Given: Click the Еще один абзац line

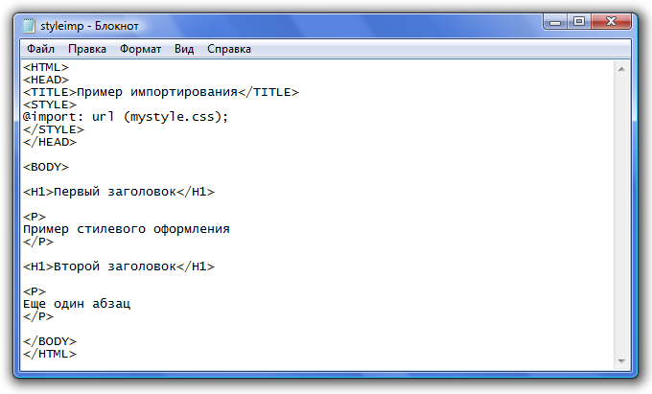Looking at the screenshot, I should [x=77, y=304].
